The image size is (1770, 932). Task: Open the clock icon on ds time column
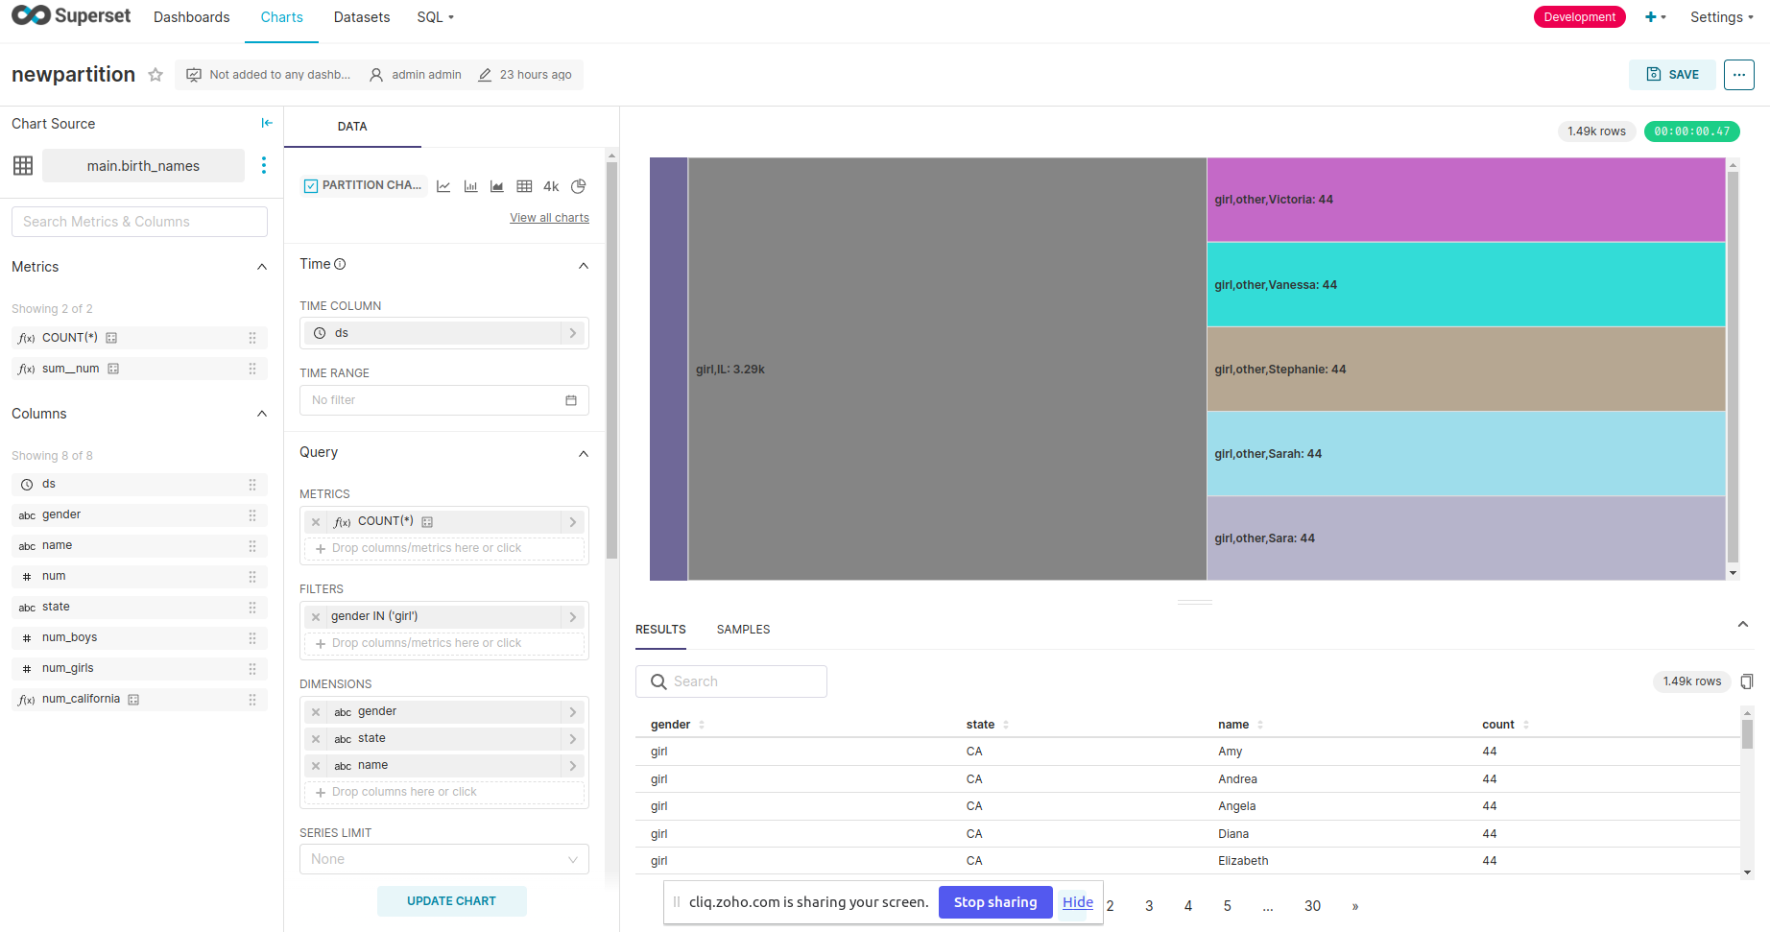click(319, 332)
